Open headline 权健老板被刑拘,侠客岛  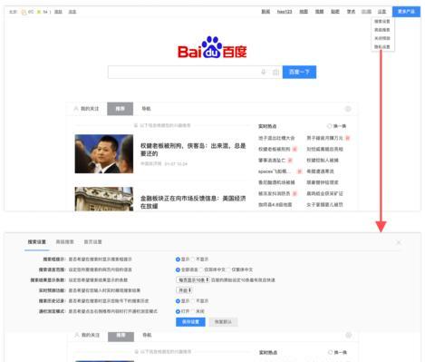point(193,150)
